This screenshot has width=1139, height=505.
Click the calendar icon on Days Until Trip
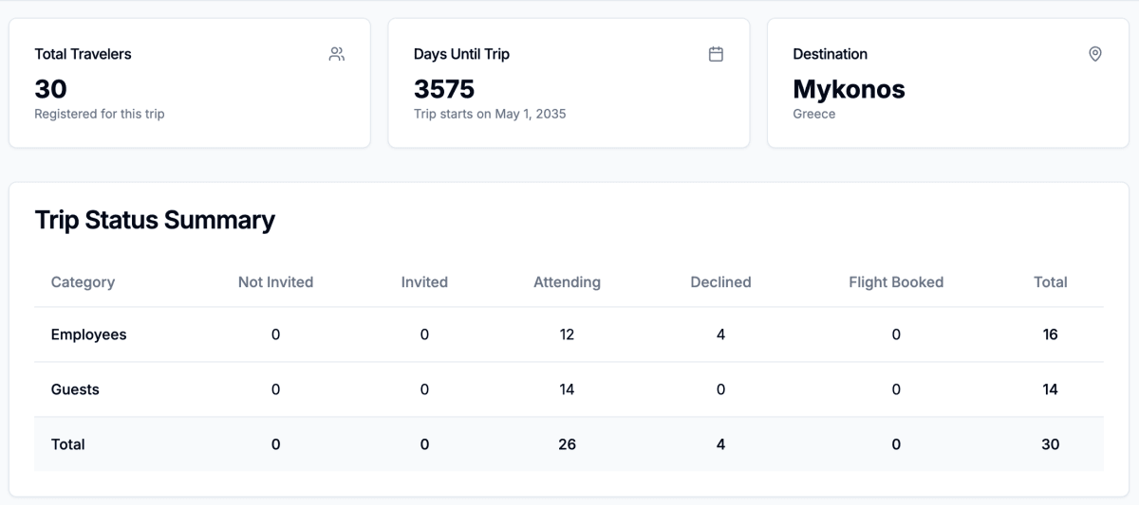tap(716, 54)
